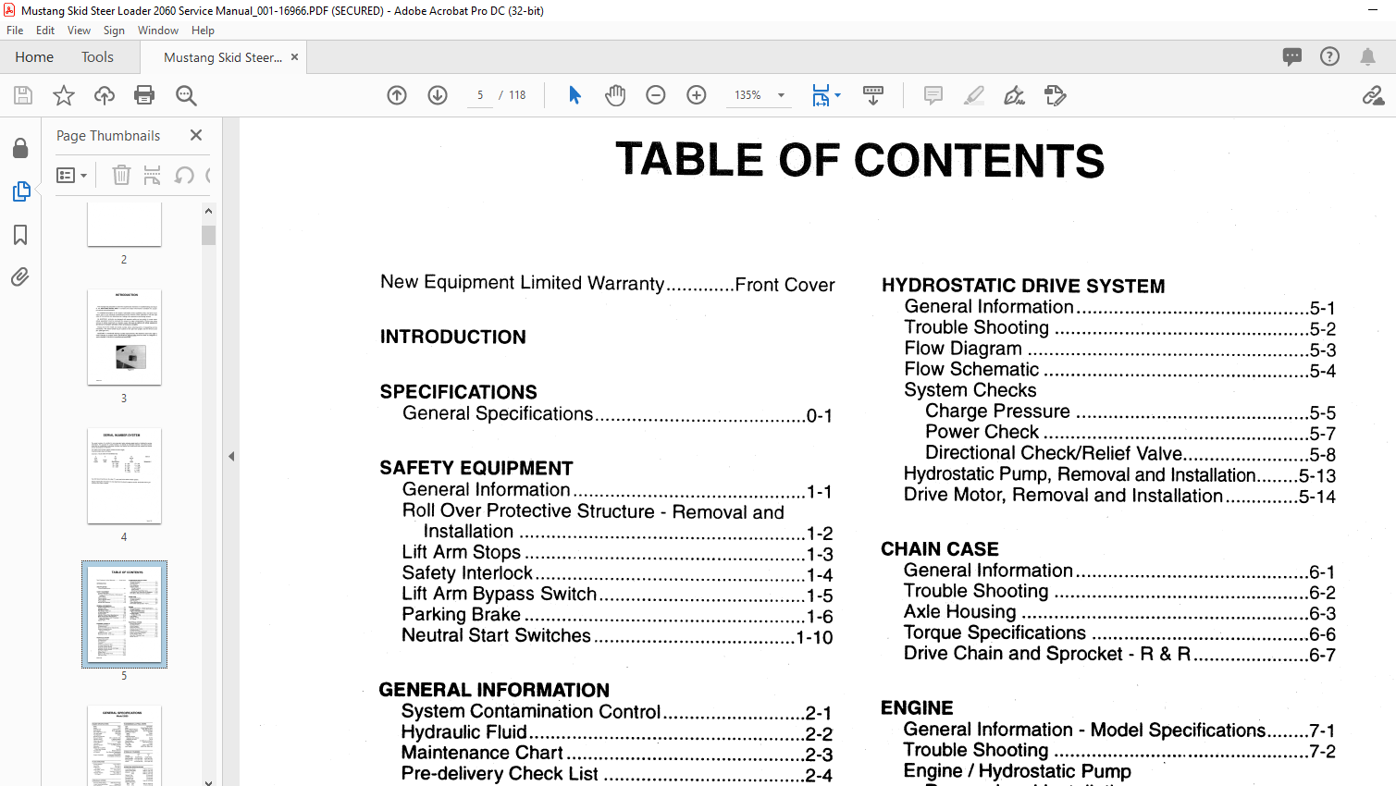1396x786 pixels.
Task: Select the arrow selection tool
Action: (x=574, y=95)
